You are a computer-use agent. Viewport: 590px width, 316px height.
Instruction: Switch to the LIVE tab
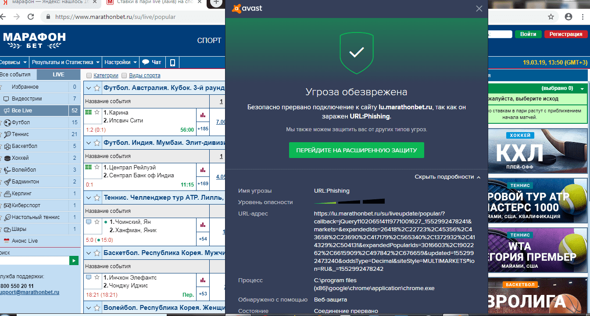click(58, 75)
